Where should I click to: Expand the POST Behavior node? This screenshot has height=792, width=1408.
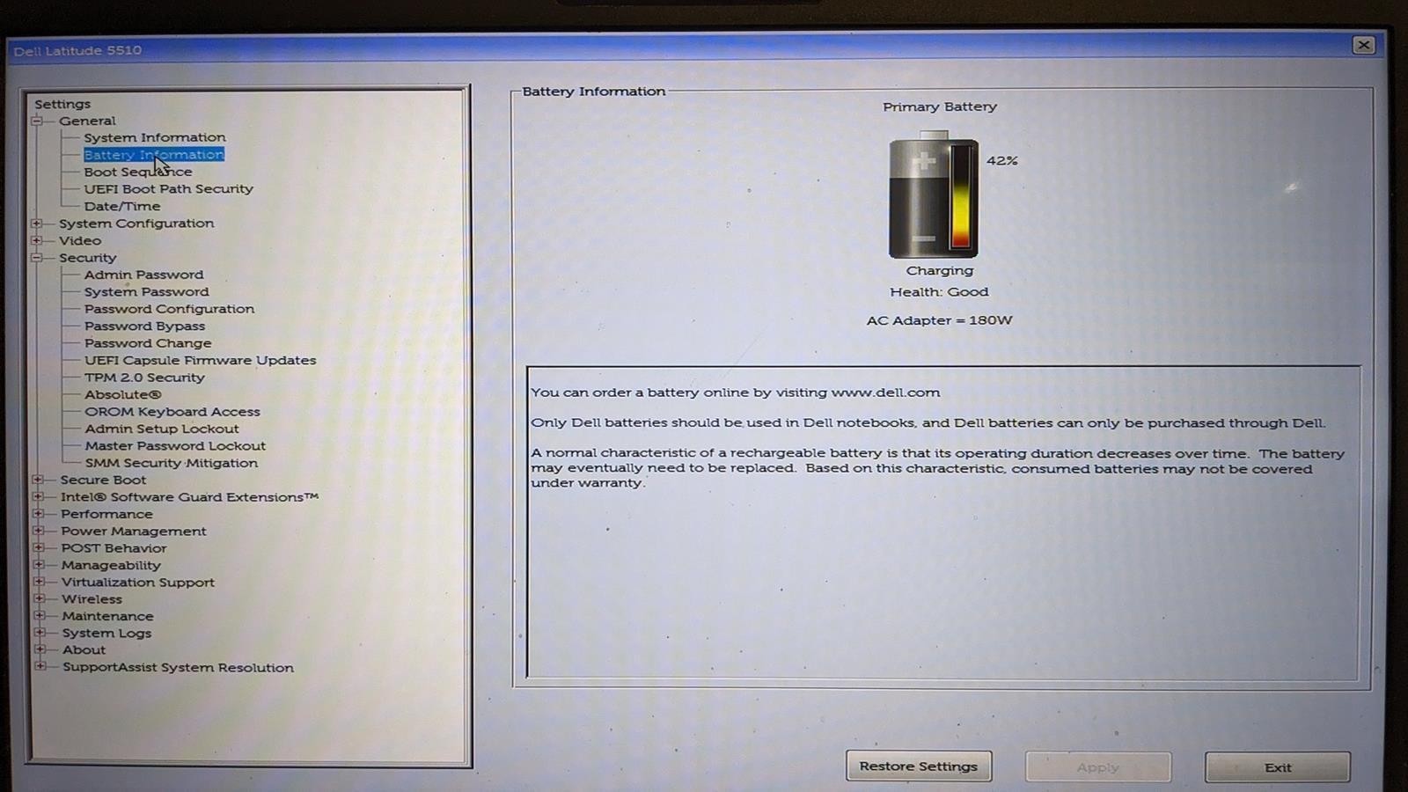[x=39, y=547]
